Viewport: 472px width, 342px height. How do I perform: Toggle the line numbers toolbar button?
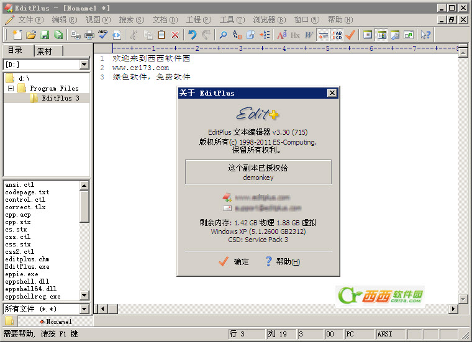[x=337, y=35]
